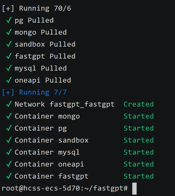Click the checkmark before "fastgpt Pulled"
Viewport: 175px width, 196px height.
(x=9, y=56)
